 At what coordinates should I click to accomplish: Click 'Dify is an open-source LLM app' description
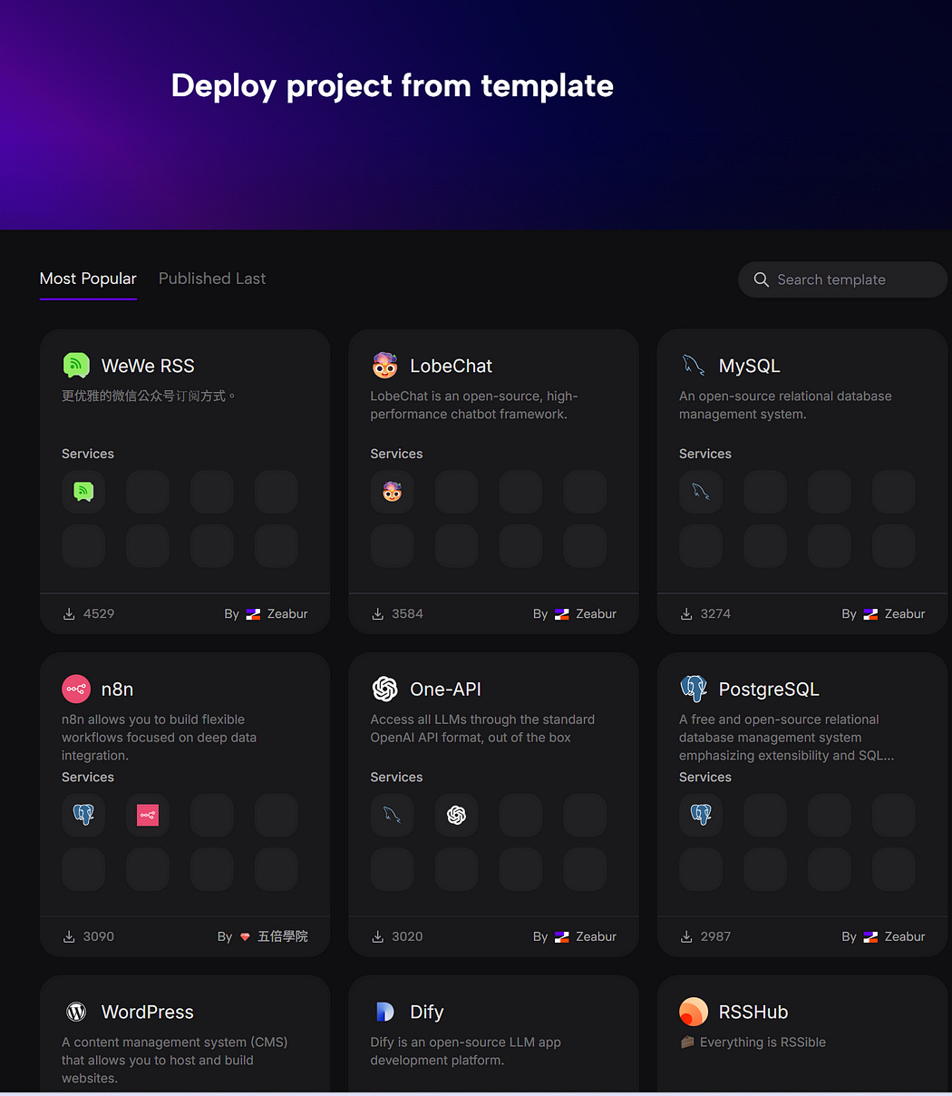tap(466, 1051)
